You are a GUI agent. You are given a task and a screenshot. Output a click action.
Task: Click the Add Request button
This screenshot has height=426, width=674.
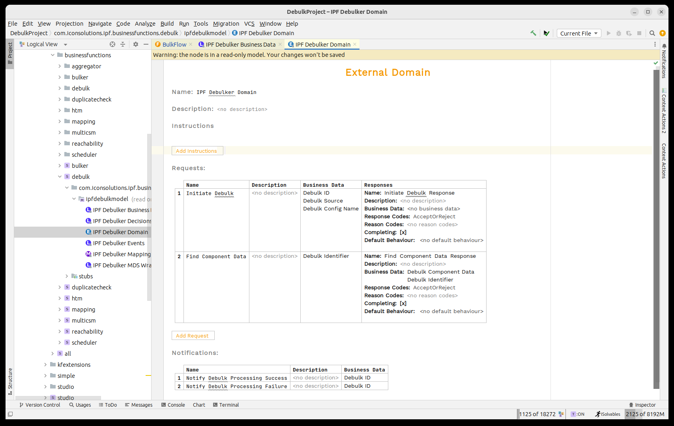tap(193, 336)
